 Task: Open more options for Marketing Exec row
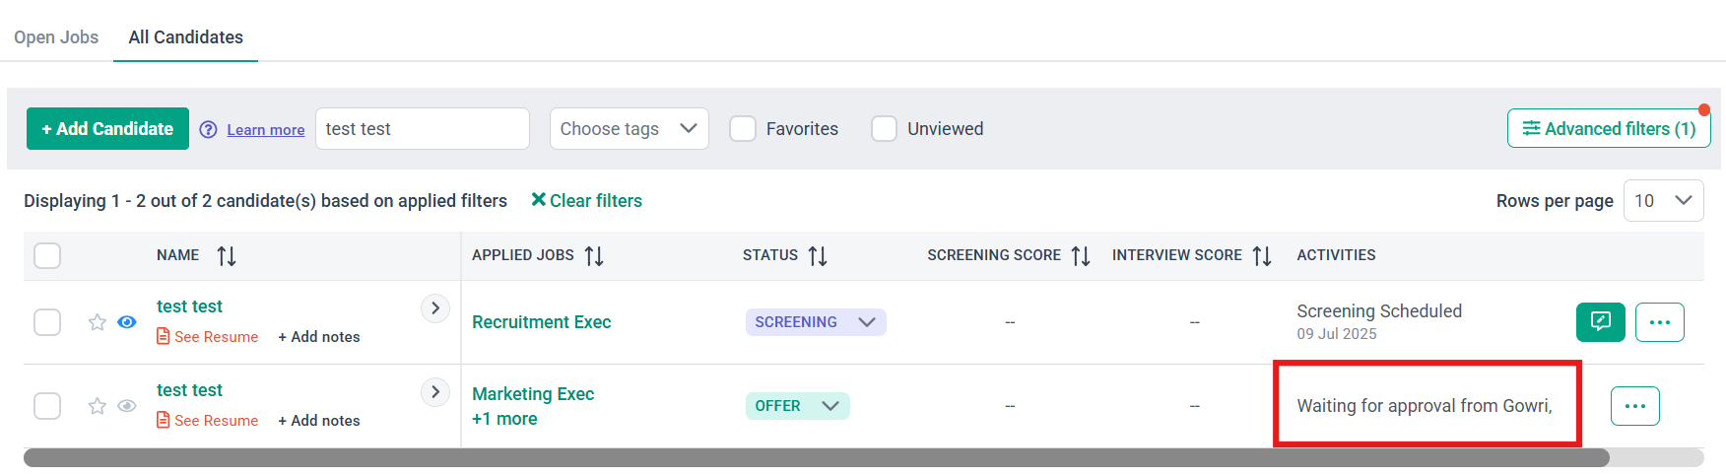tap(1634, 406)
